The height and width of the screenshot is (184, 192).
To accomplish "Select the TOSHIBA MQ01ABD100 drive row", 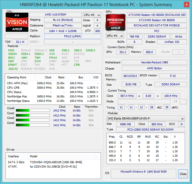I will [x=53, y=162].
